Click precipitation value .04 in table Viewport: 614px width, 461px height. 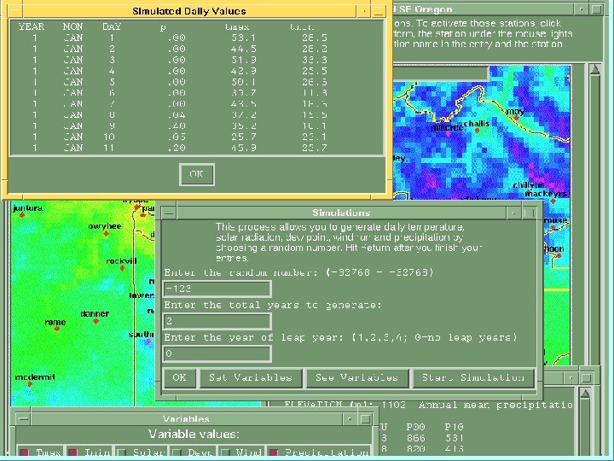(177, 115)
